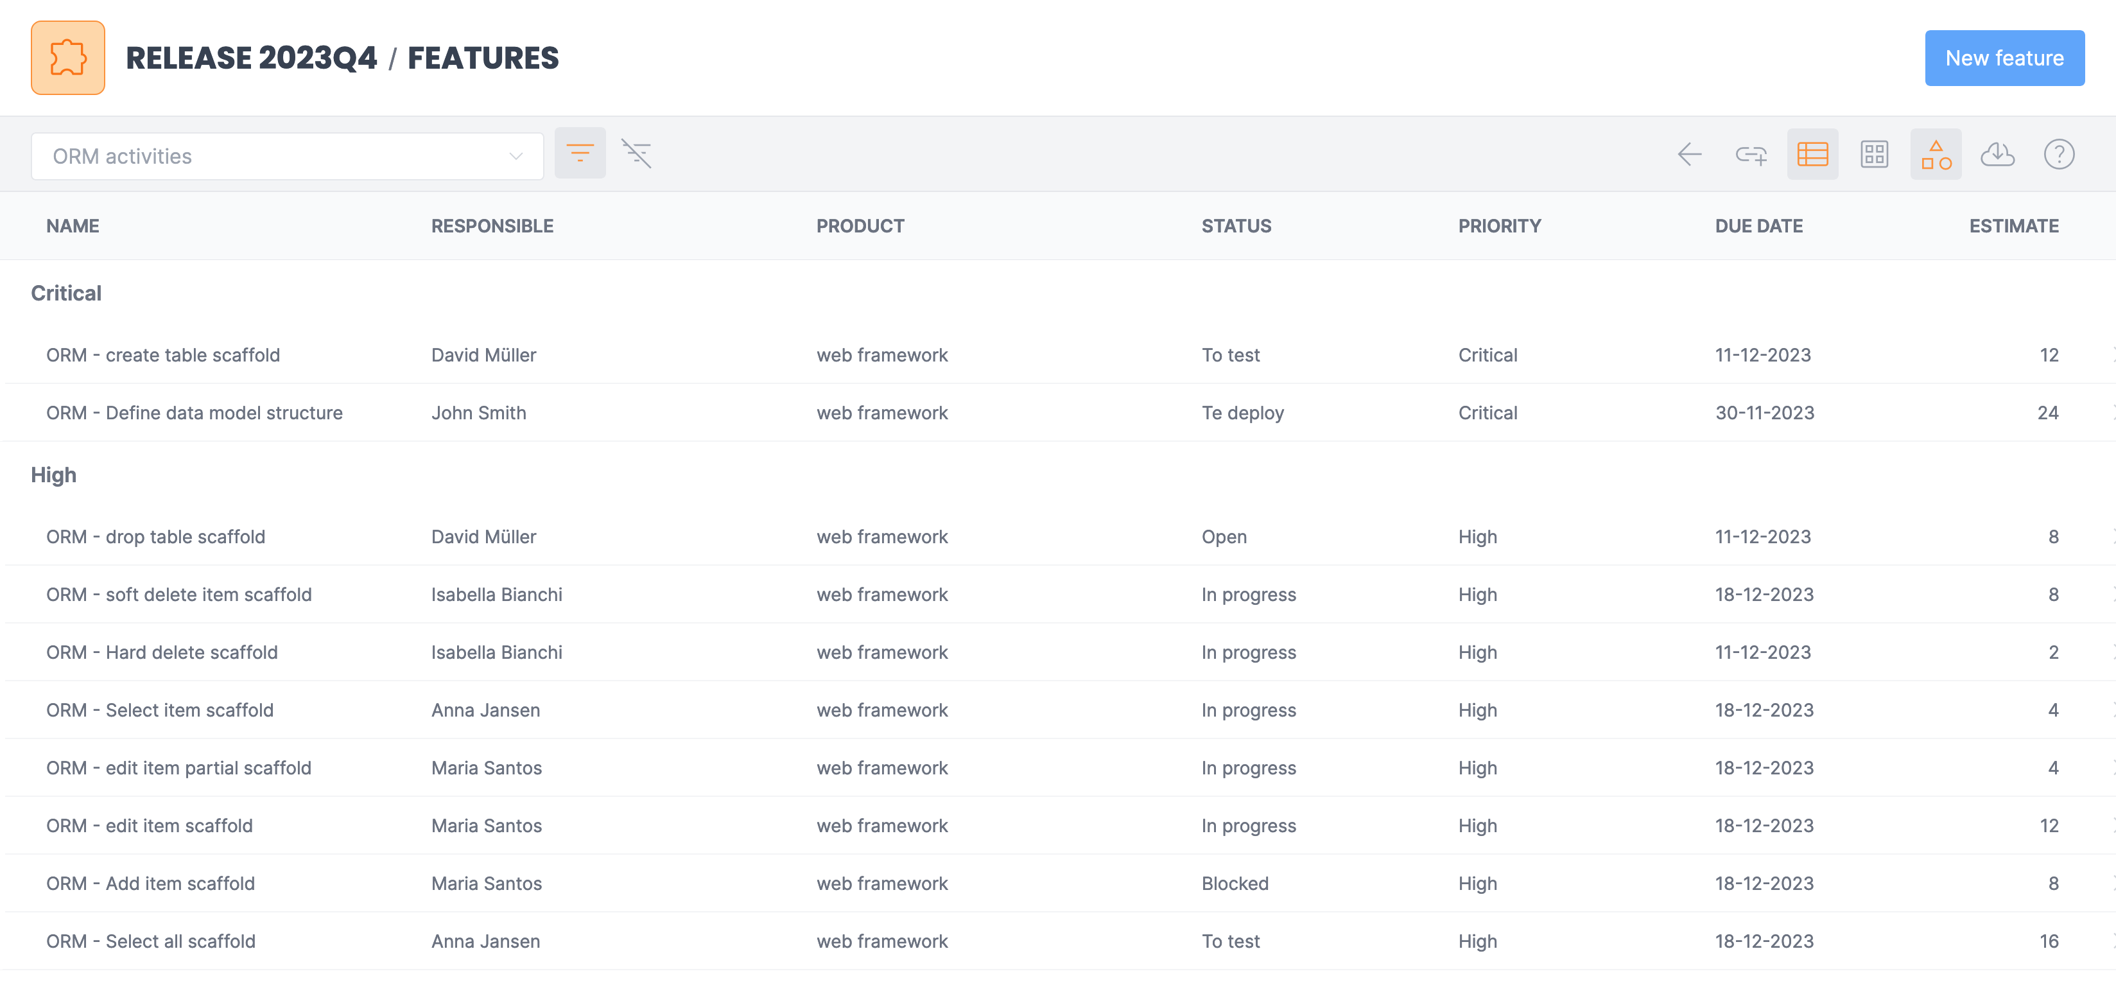
Task: Open help question mark icon
Action: [2058, 155]
